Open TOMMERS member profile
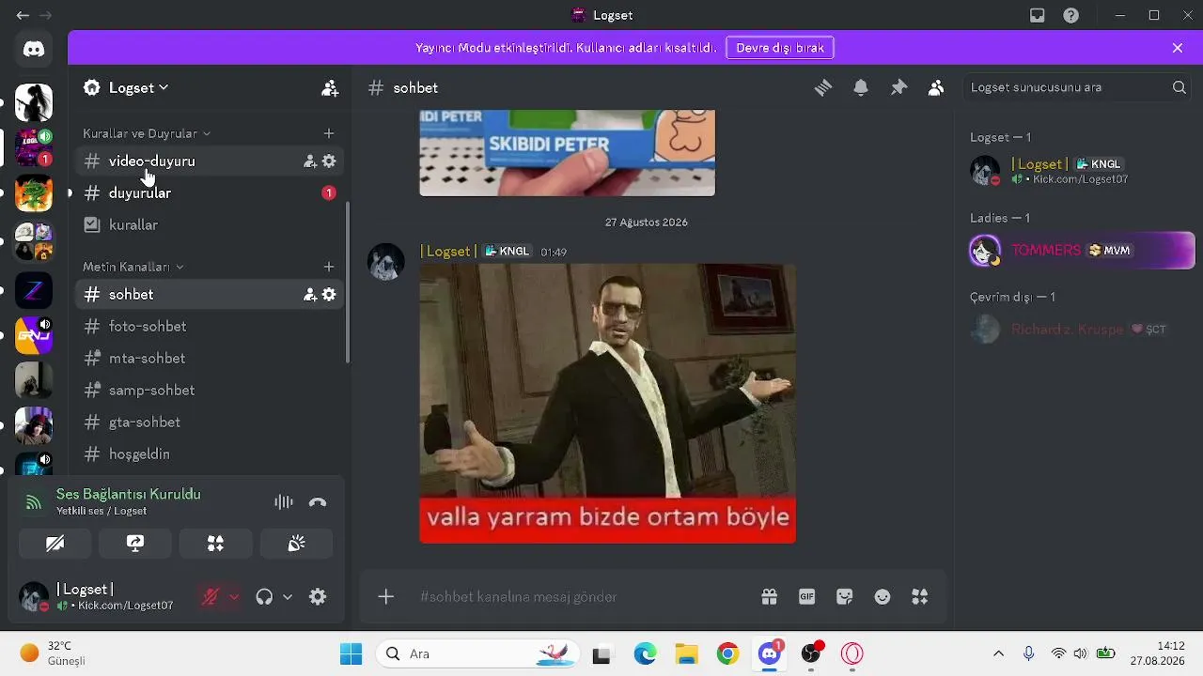Viewport: 1203px width, 676px height. pyautogui.click(x=1081, y=251)
